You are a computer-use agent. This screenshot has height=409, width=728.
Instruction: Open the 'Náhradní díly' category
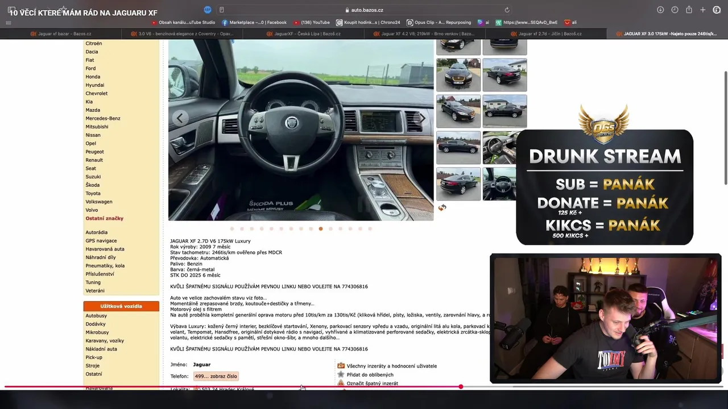click(101, 257)
